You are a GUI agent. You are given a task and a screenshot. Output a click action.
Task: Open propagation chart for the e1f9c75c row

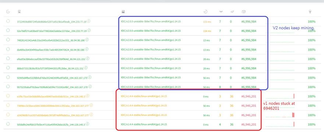coord(280,96)
